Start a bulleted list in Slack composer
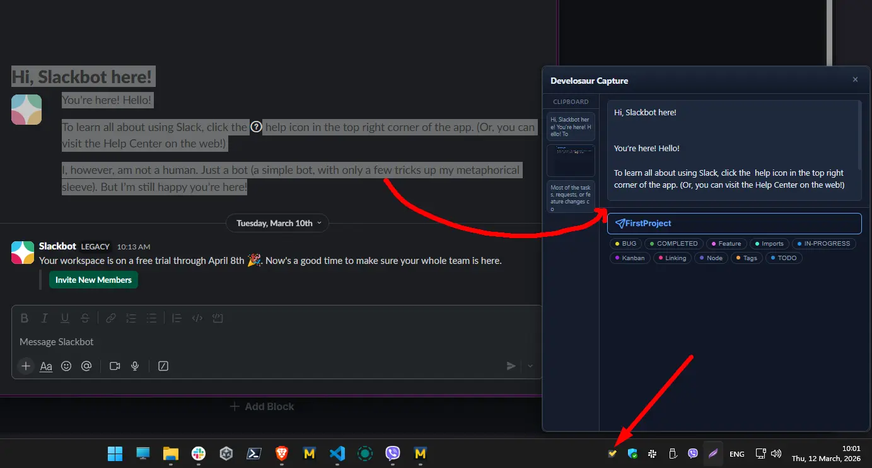The width and height of the screenshot is (872, 468). tap(151, 318)
